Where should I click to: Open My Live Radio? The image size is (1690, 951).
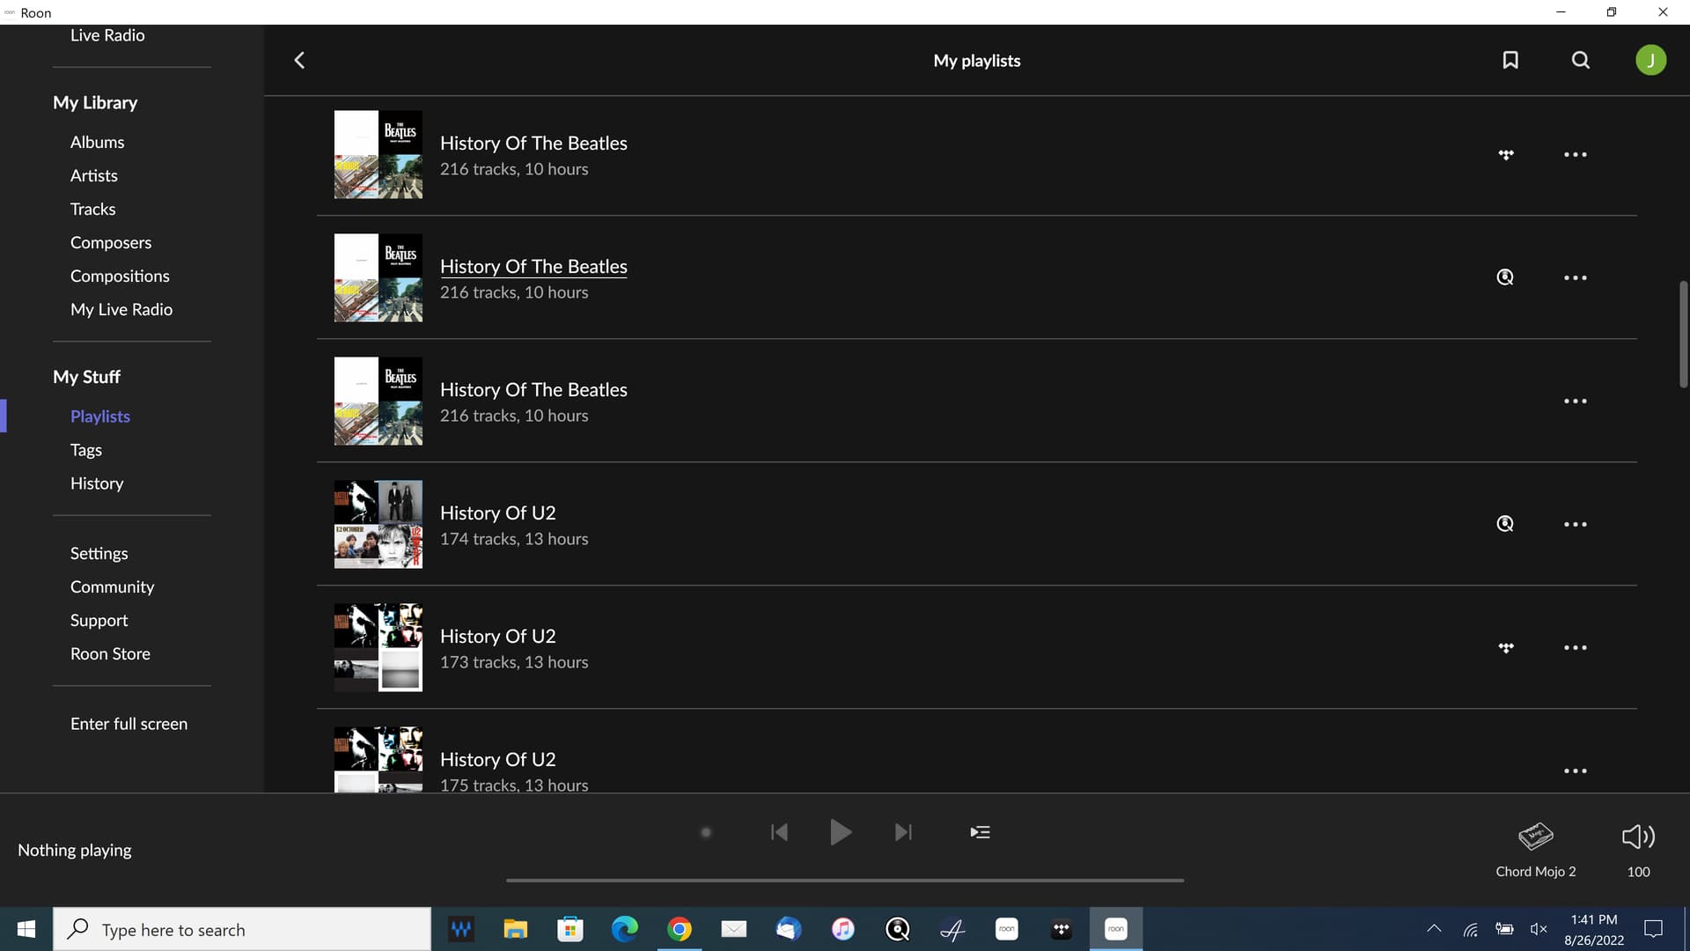click(x=121, y=309)
